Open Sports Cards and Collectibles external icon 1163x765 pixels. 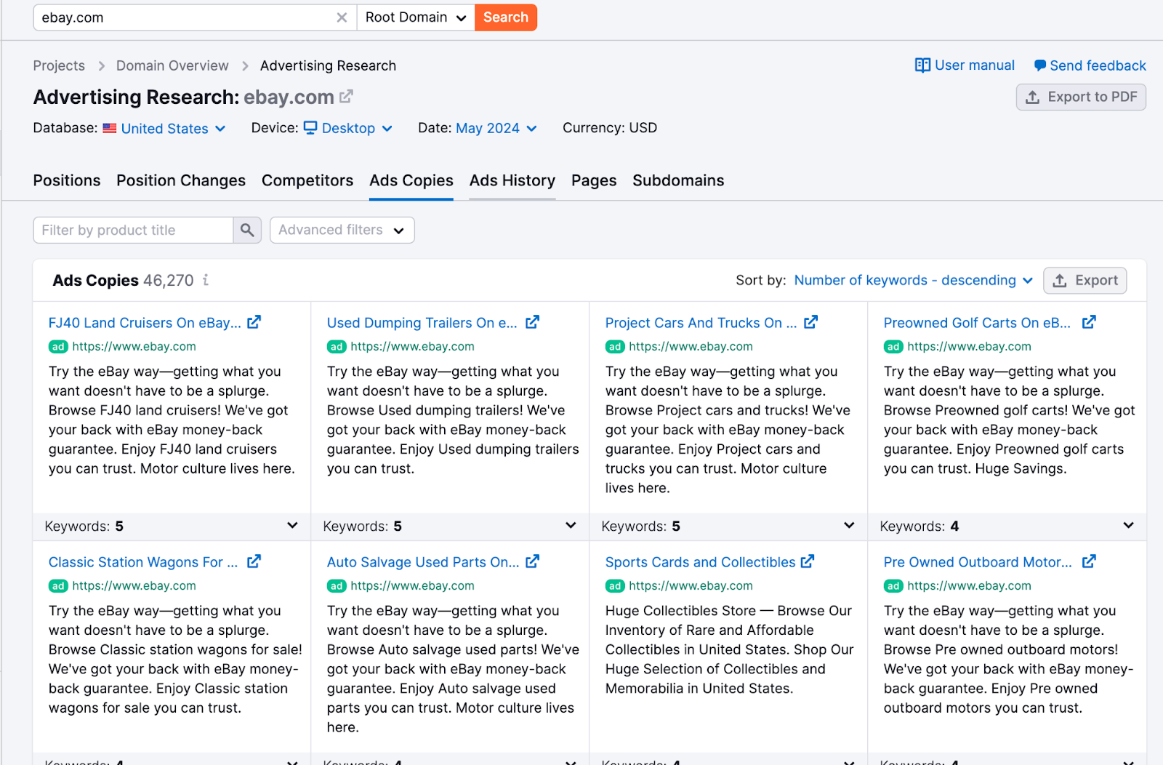tap(808, 561)
